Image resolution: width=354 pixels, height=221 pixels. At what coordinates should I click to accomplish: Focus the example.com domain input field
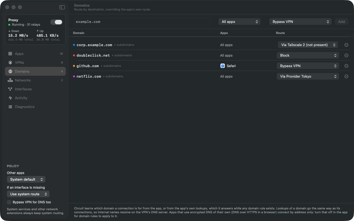click(142, 22)
